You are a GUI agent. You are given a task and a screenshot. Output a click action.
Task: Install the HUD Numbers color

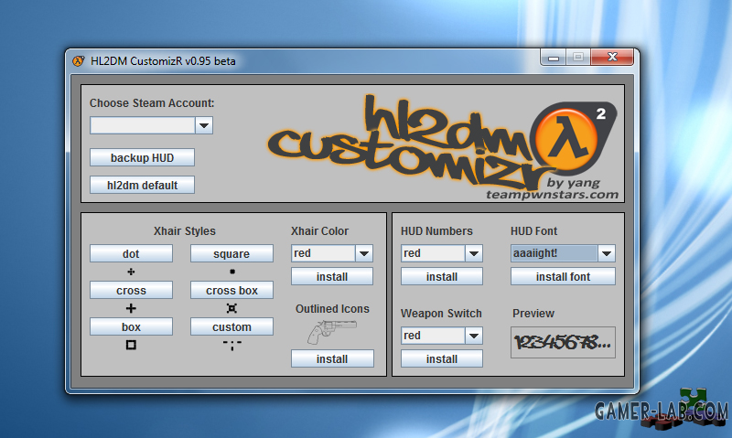tap(442, 276)
